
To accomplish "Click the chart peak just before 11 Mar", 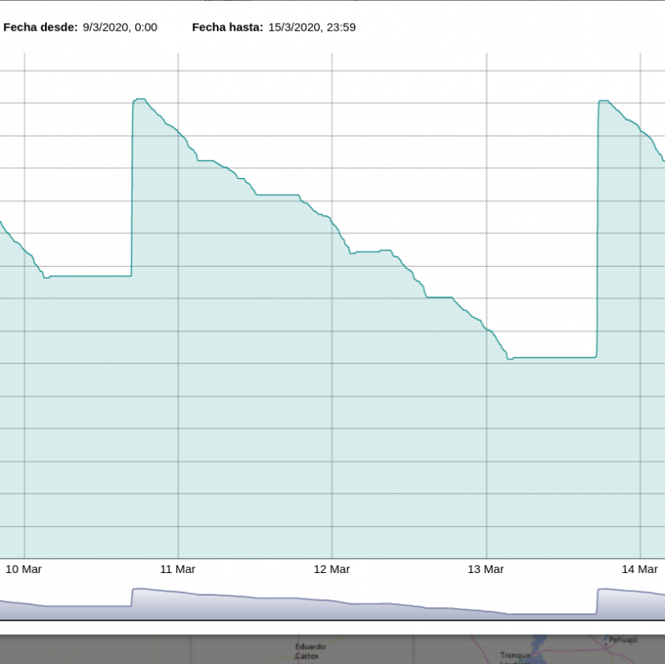I will pos(140,100).
